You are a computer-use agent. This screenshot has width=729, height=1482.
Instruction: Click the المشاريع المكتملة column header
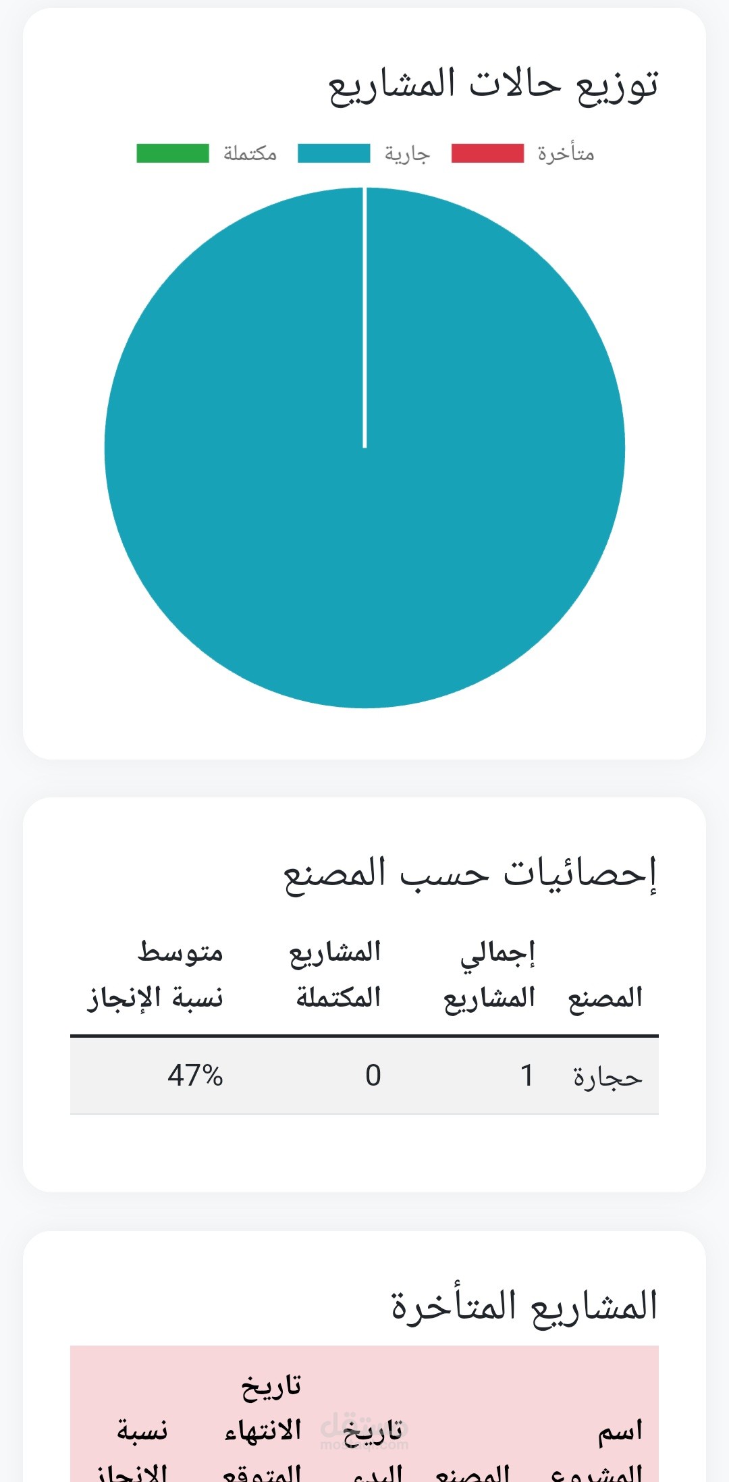tap(336, 974)
